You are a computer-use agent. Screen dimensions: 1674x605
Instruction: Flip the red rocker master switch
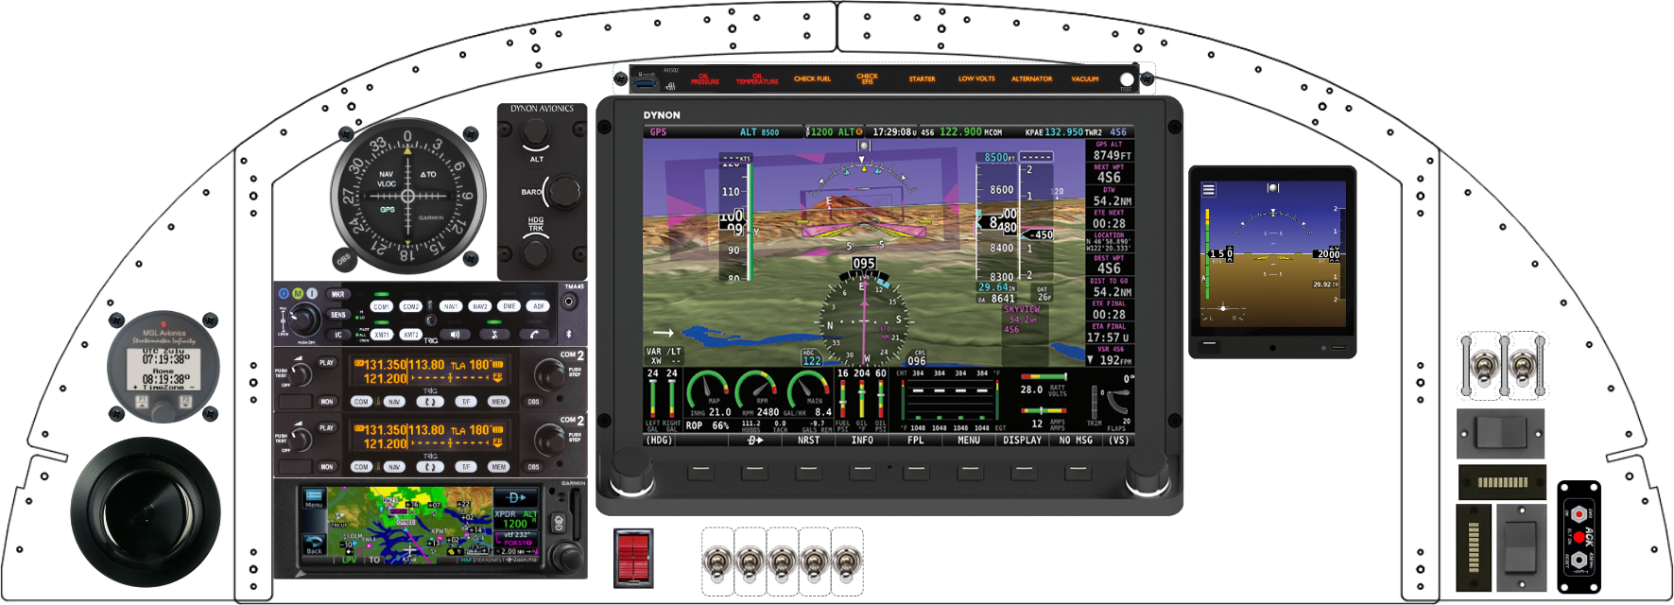[633, 558]
